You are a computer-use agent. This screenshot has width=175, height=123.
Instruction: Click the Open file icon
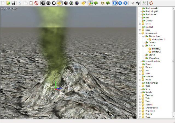coord(8,3)
